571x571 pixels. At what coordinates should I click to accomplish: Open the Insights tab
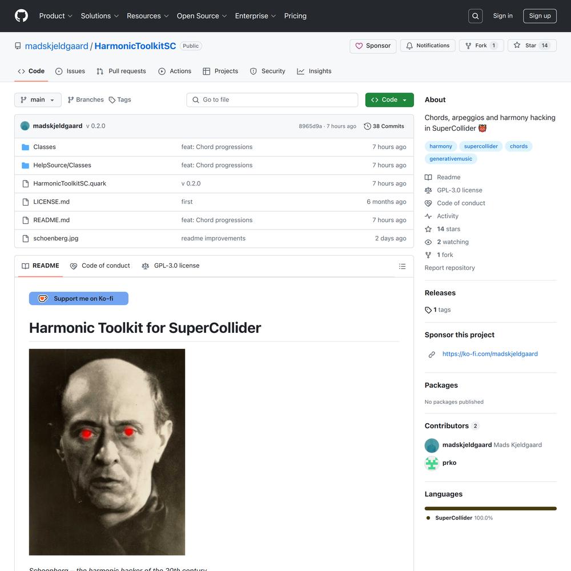coord(314,71)
